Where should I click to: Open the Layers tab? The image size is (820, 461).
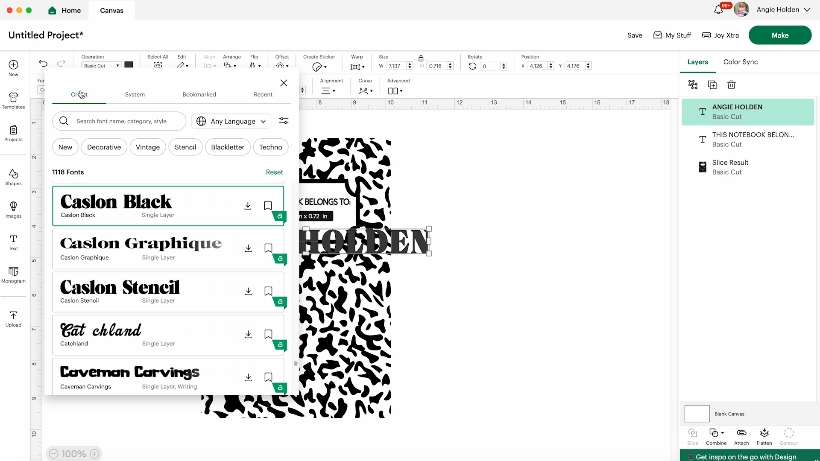tap(697, 62)
